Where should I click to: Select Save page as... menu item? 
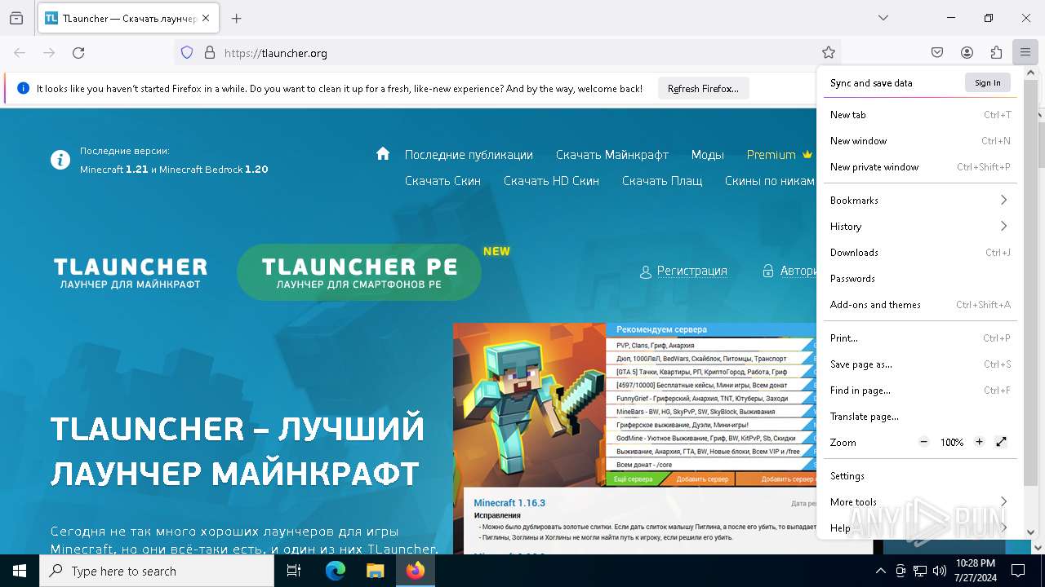click(920, 364)
